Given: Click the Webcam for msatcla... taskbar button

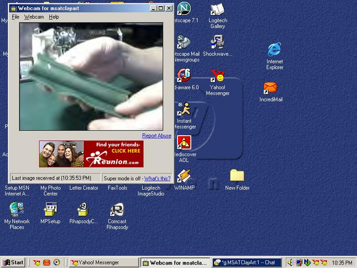Looking at the screenshot, I should click(x=175, y=263).
